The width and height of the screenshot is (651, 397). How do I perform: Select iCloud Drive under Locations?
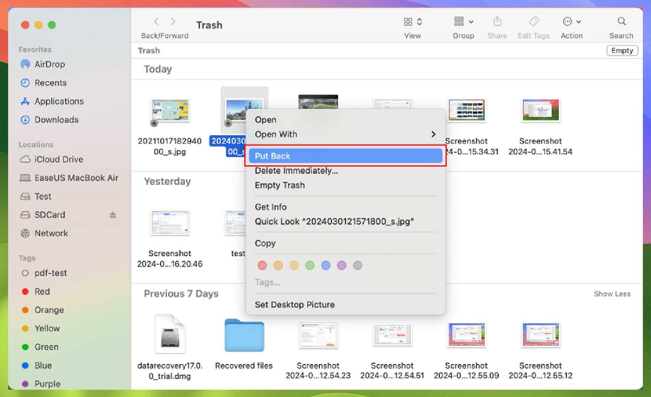57,159
